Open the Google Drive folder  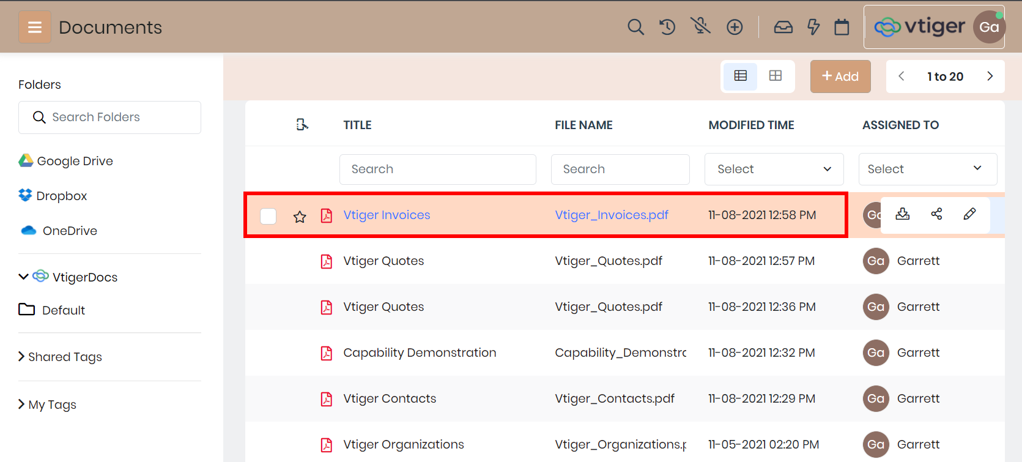coord(65,161)
